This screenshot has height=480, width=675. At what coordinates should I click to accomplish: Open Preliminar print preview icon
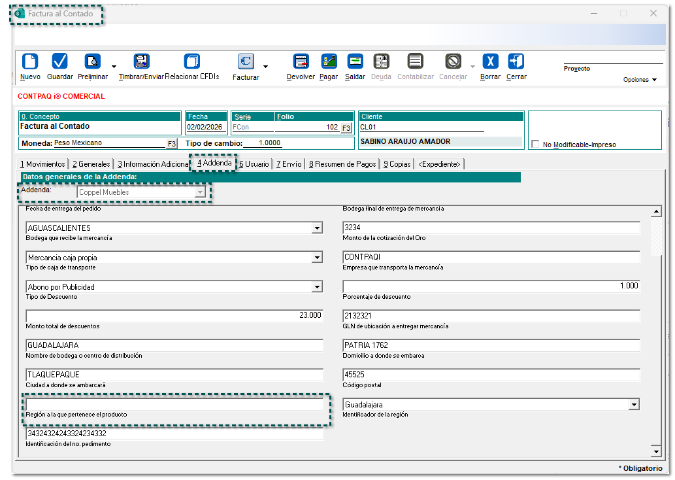(93, 62)
